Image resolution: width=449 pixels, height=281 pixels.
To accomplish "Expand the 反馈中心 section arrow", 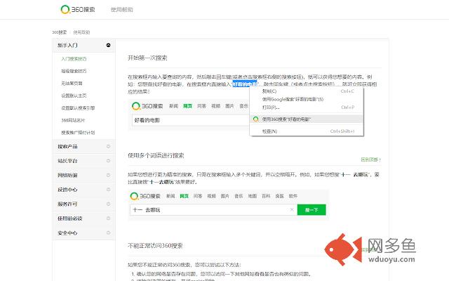I will coord(108,189).
